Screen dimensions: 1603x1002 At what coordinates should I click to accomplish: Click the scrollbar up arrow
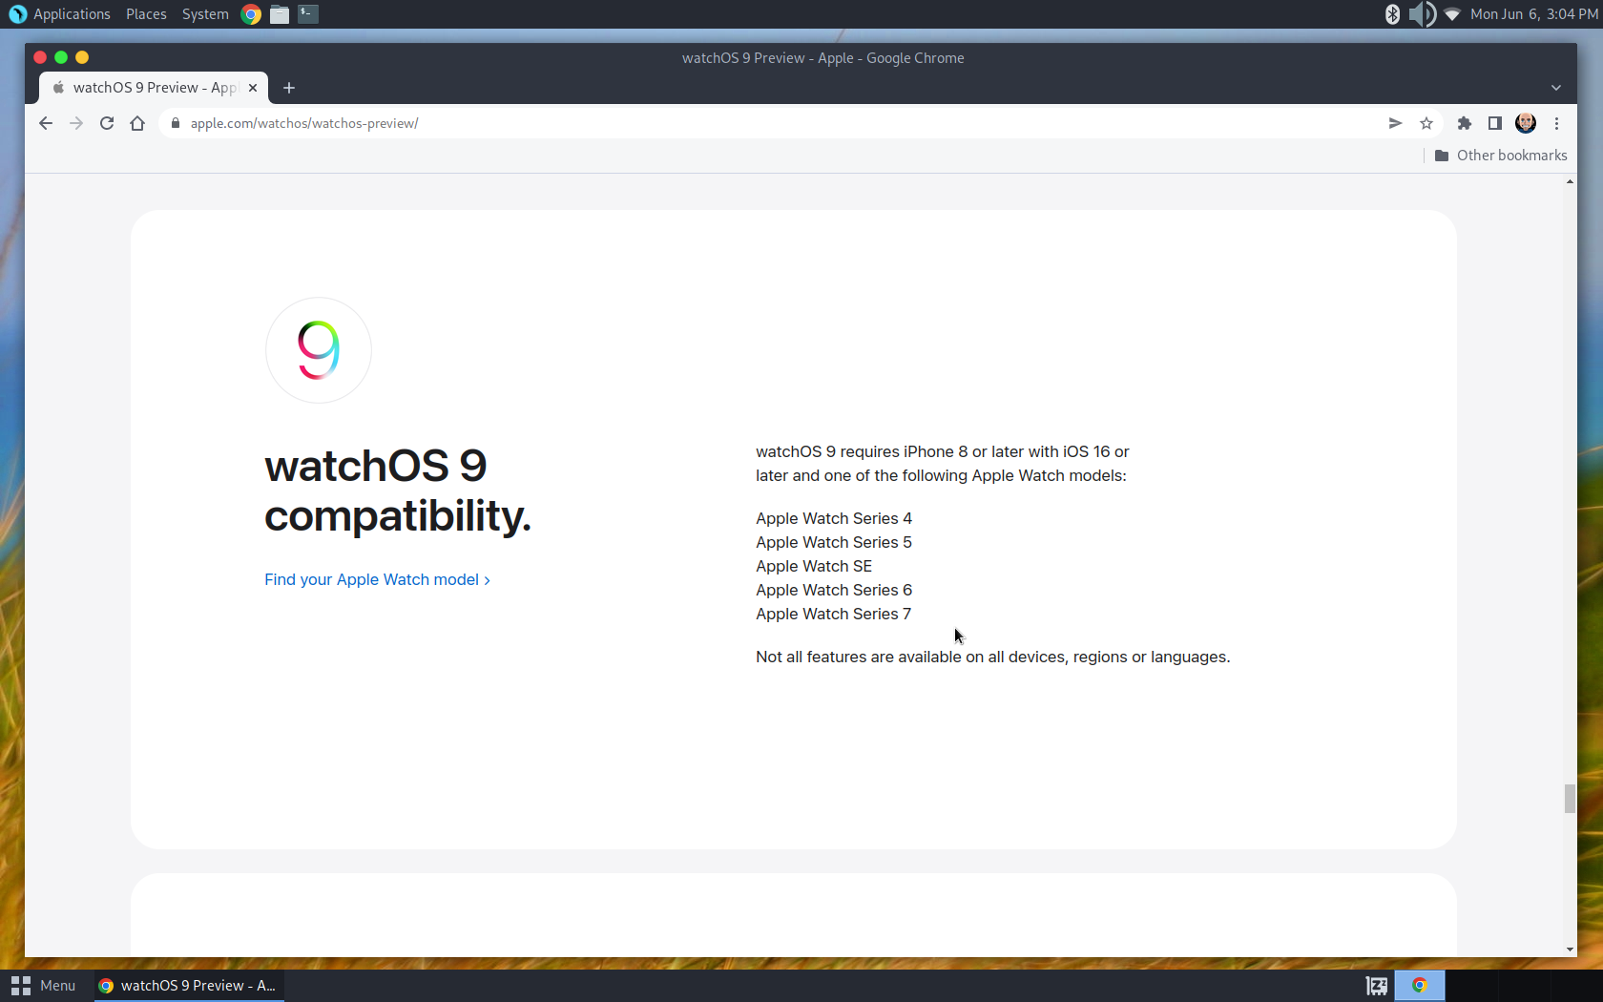click(x=1570, y=181)
